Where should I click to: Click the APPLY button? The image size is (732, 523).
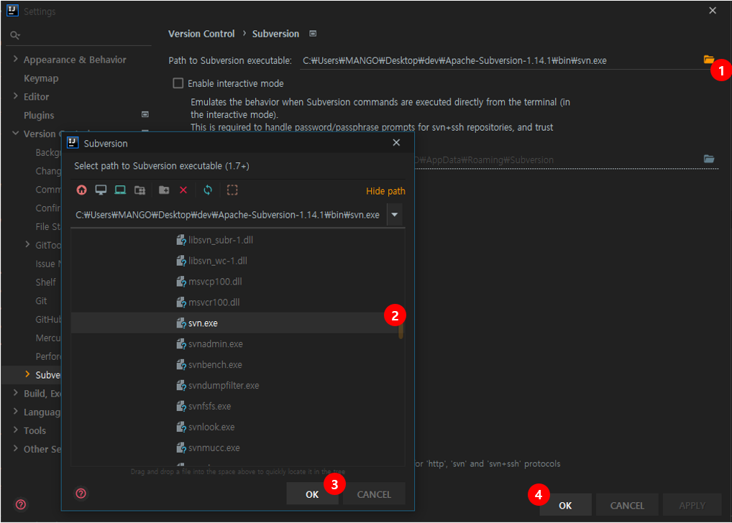click(x=692, y=505)
